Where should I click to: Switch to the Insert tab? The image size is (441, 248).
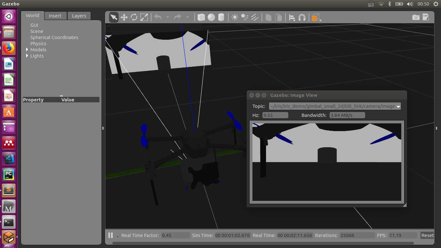coord(55,16)
